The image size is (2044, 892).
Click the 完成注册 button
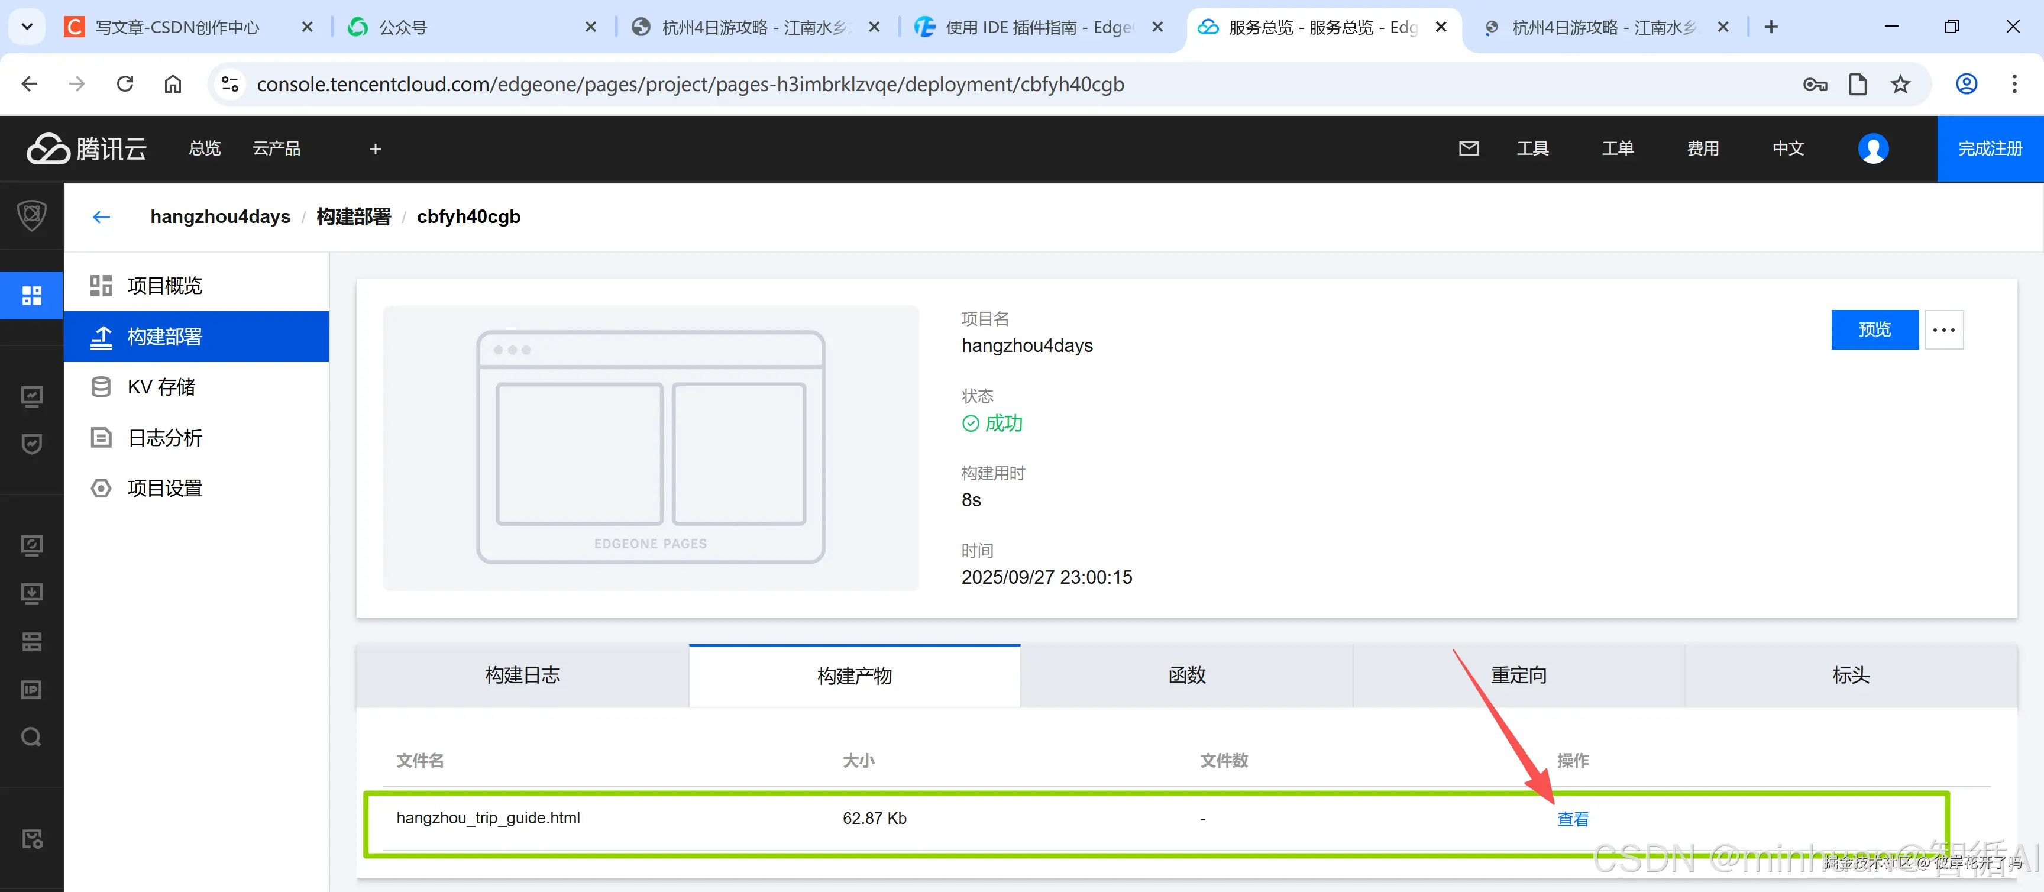pos(1989,148)
